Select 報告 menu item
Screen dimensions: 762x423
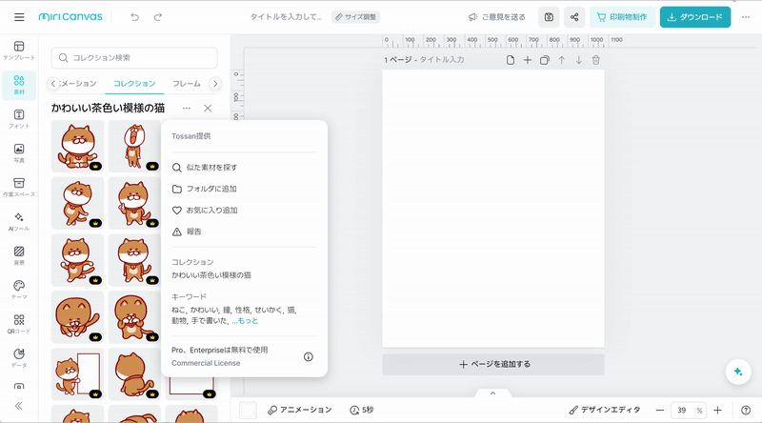pos(244,232)
